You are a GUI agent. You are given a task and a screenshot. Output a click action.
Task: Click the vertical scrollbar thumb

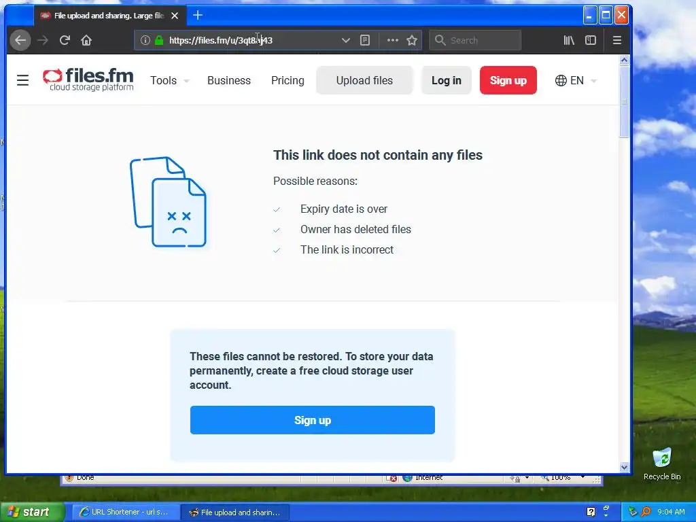(624, 102)
